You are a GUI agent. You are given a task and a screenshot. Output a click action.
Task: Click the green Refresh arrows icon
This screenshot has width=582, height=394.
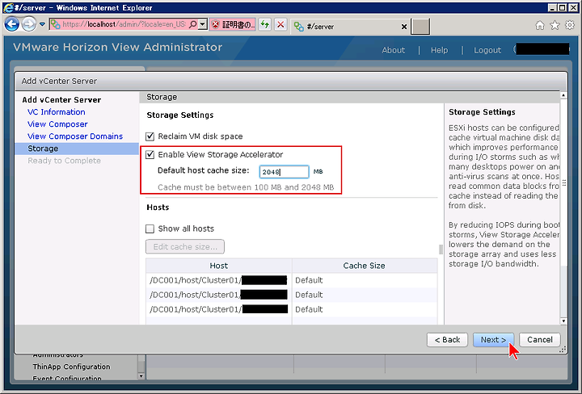point(264,25)
